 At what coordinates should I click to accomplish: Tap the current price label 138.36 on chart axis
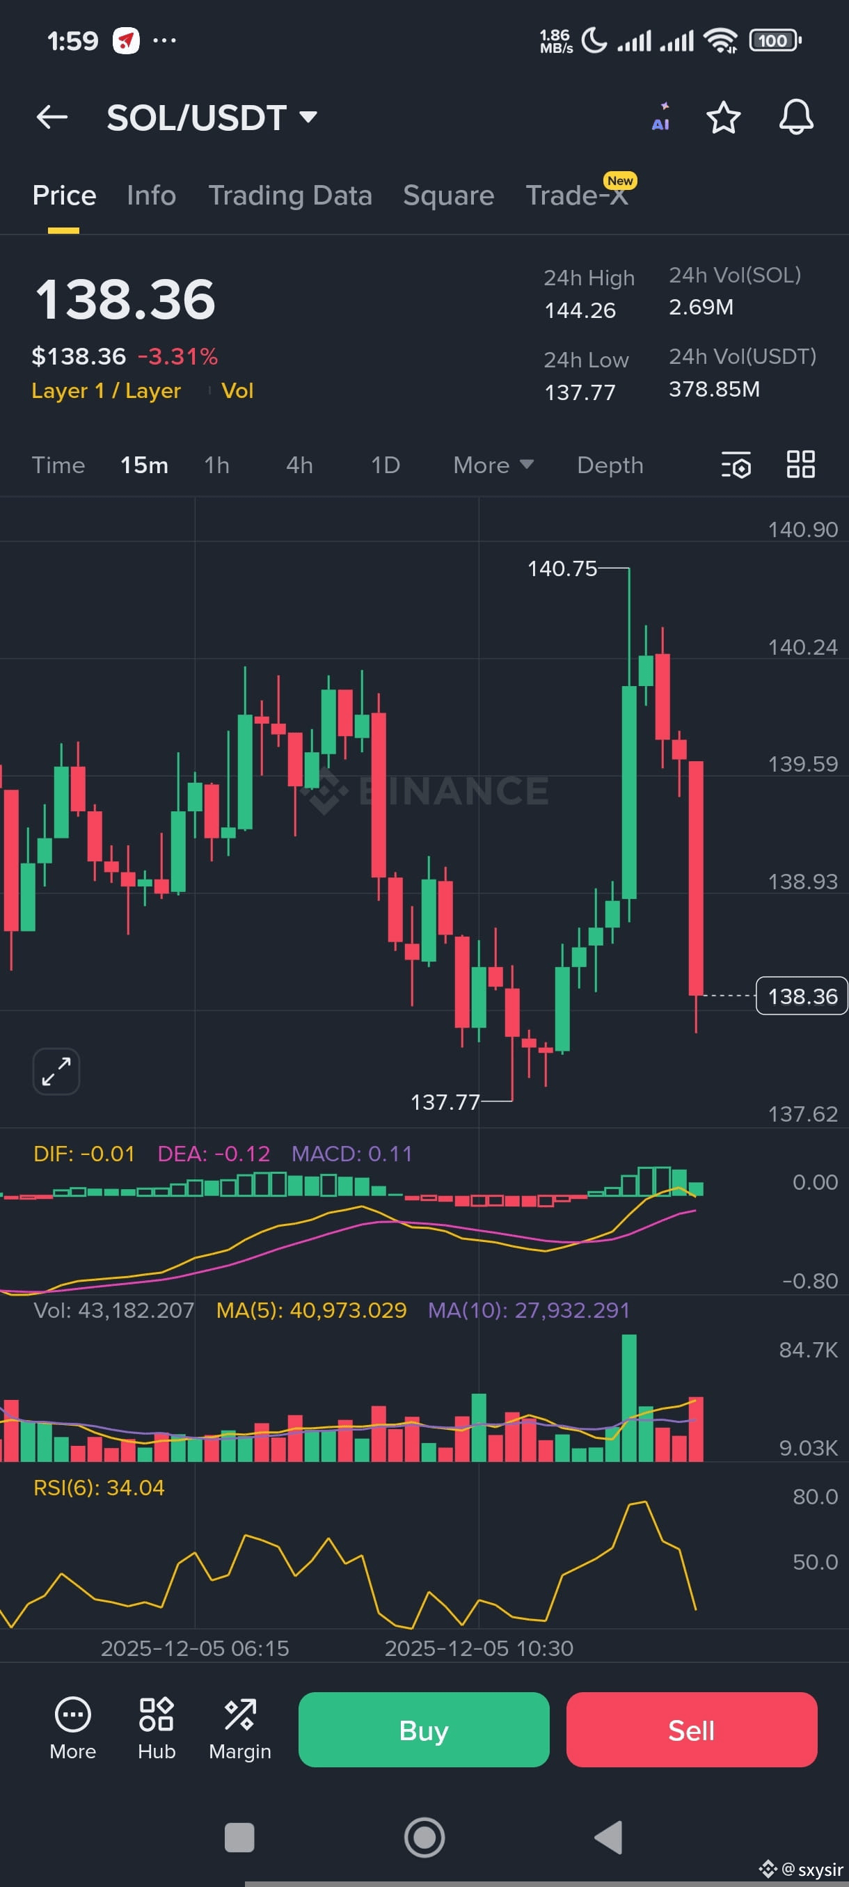[x=802, y=996]
